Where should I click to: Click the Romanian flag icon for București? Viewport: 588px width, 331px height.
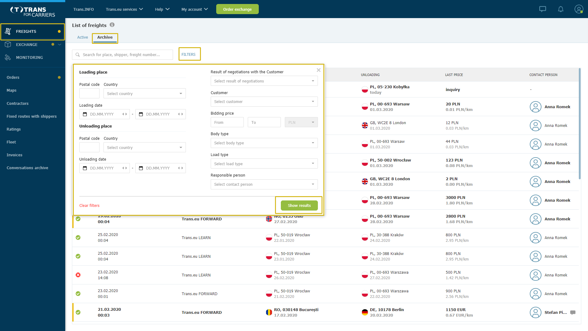click(x=269, y=312)
